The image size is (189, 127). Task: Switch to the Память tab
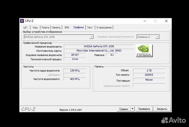pos(56,27)
